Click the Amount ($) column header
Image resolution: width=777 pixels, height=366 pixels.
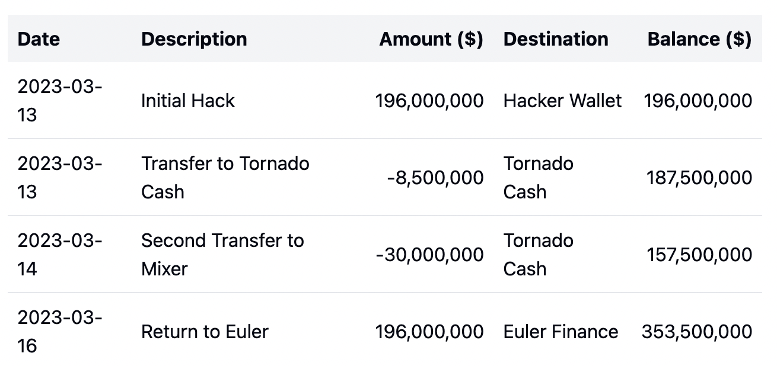click(x=431, y=39)
